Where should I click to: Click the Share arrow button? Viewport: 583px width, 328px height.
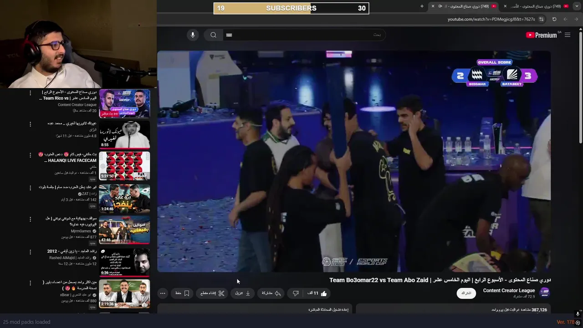tap(271, 293)
